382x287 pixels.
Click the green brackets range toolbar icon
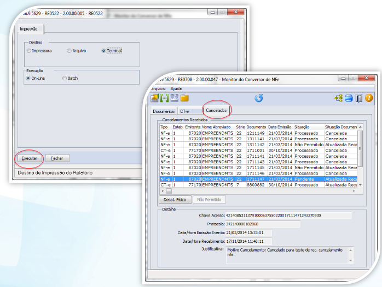click(164, 98)
